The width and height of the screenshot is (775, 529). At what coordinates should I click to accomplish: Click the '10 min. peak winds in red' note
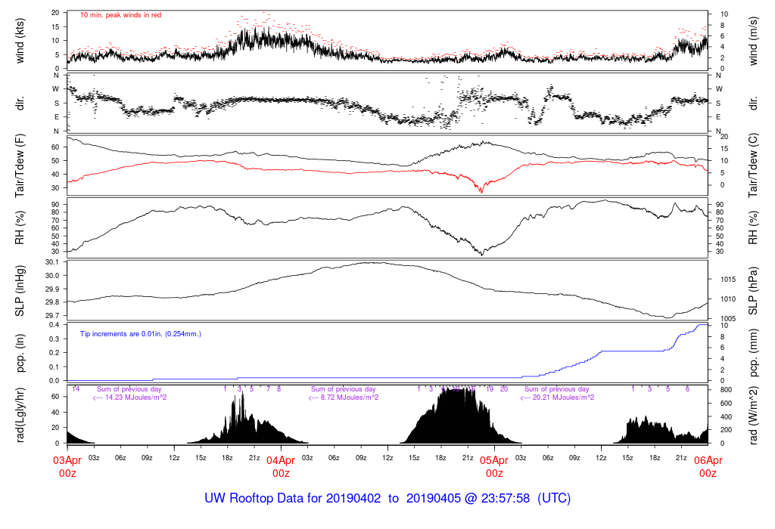120,15
